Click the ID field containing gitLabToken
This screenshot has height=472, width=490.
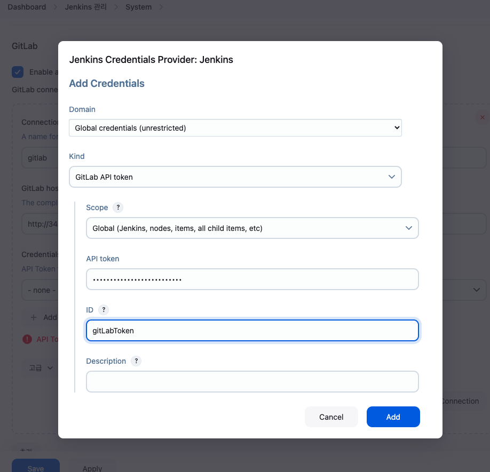click(252, 331)
